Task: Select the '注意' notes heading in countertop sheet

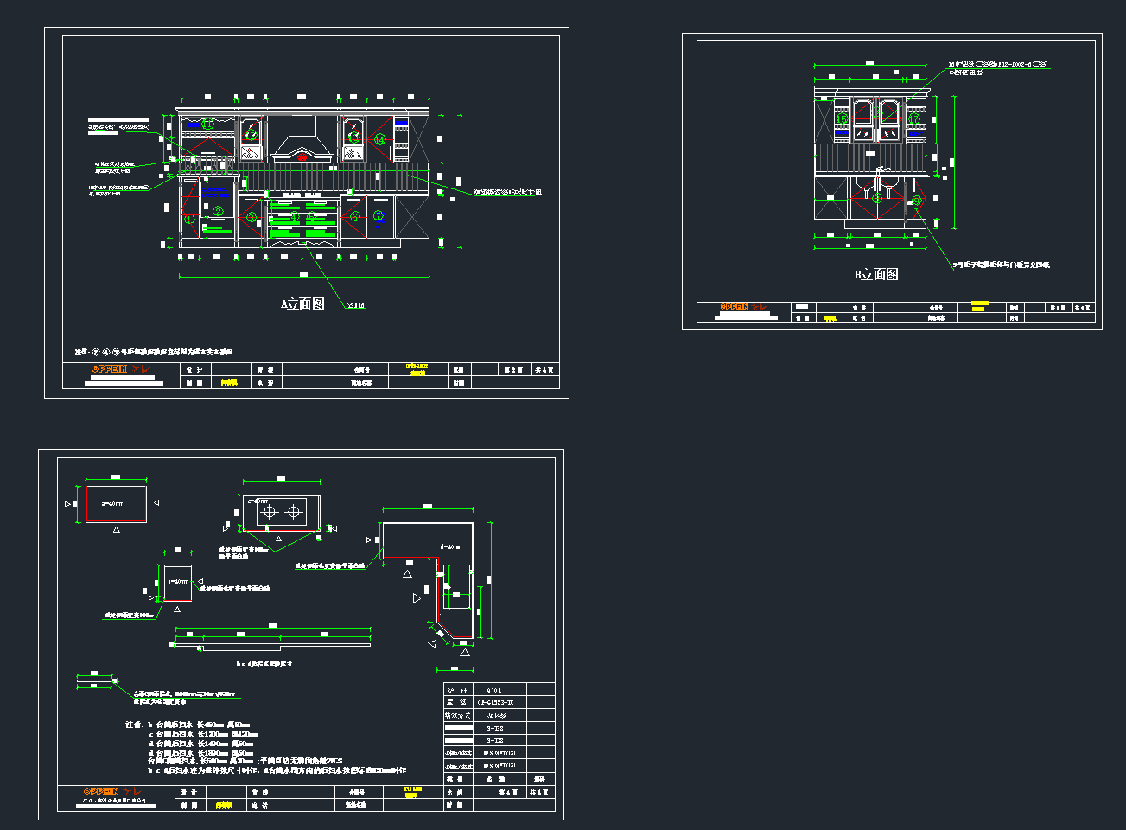Action: 134,725
